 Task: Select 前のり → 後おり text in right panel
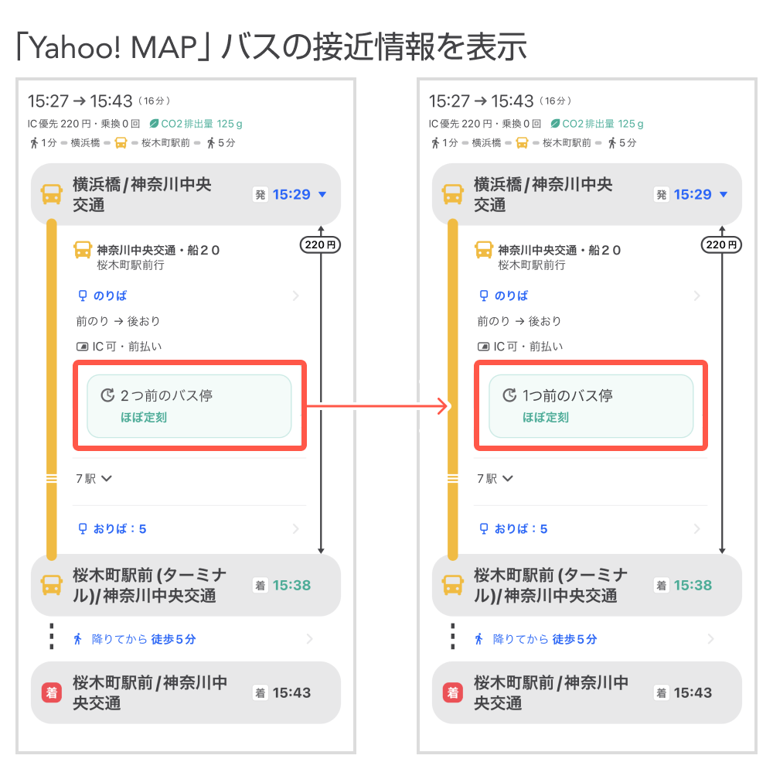(519, 321)
